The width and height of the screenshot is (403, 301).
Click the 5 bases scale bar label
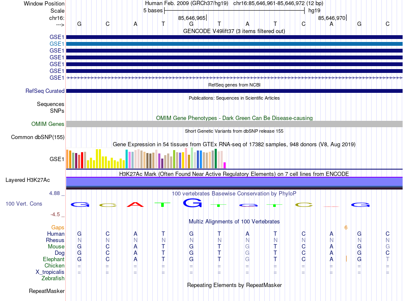153,11
